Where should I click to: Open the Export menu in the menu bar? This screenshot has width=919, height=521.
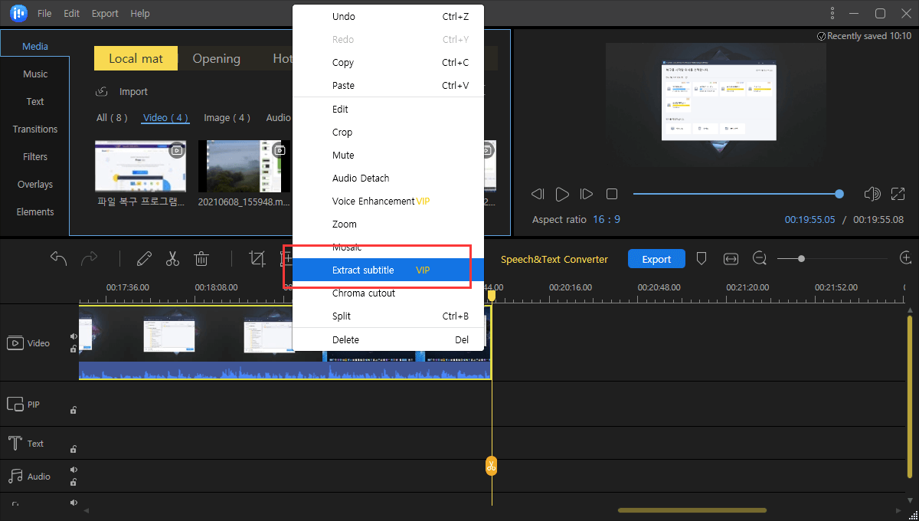coord(105,14)
